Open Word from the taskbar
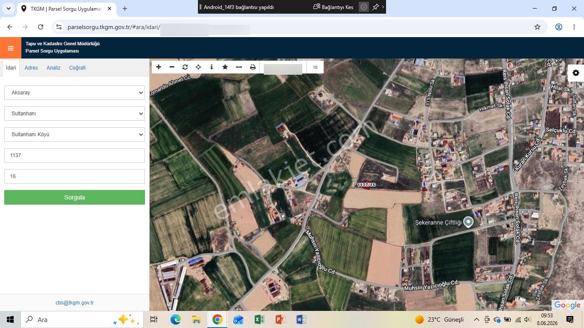This screenshot has height=328, width=584. coord(301,319)
